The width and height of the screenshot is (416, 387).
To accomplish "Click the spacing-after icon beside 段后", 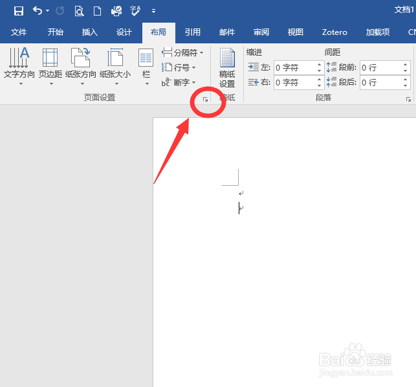I will click(x=331, y=82).
